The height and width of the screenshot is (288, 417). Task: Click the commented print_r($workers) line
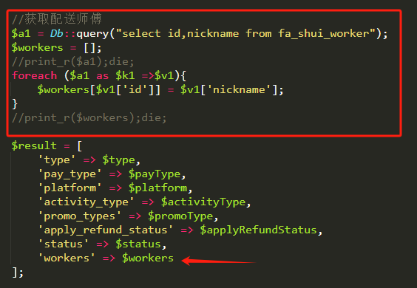point(89,117)
